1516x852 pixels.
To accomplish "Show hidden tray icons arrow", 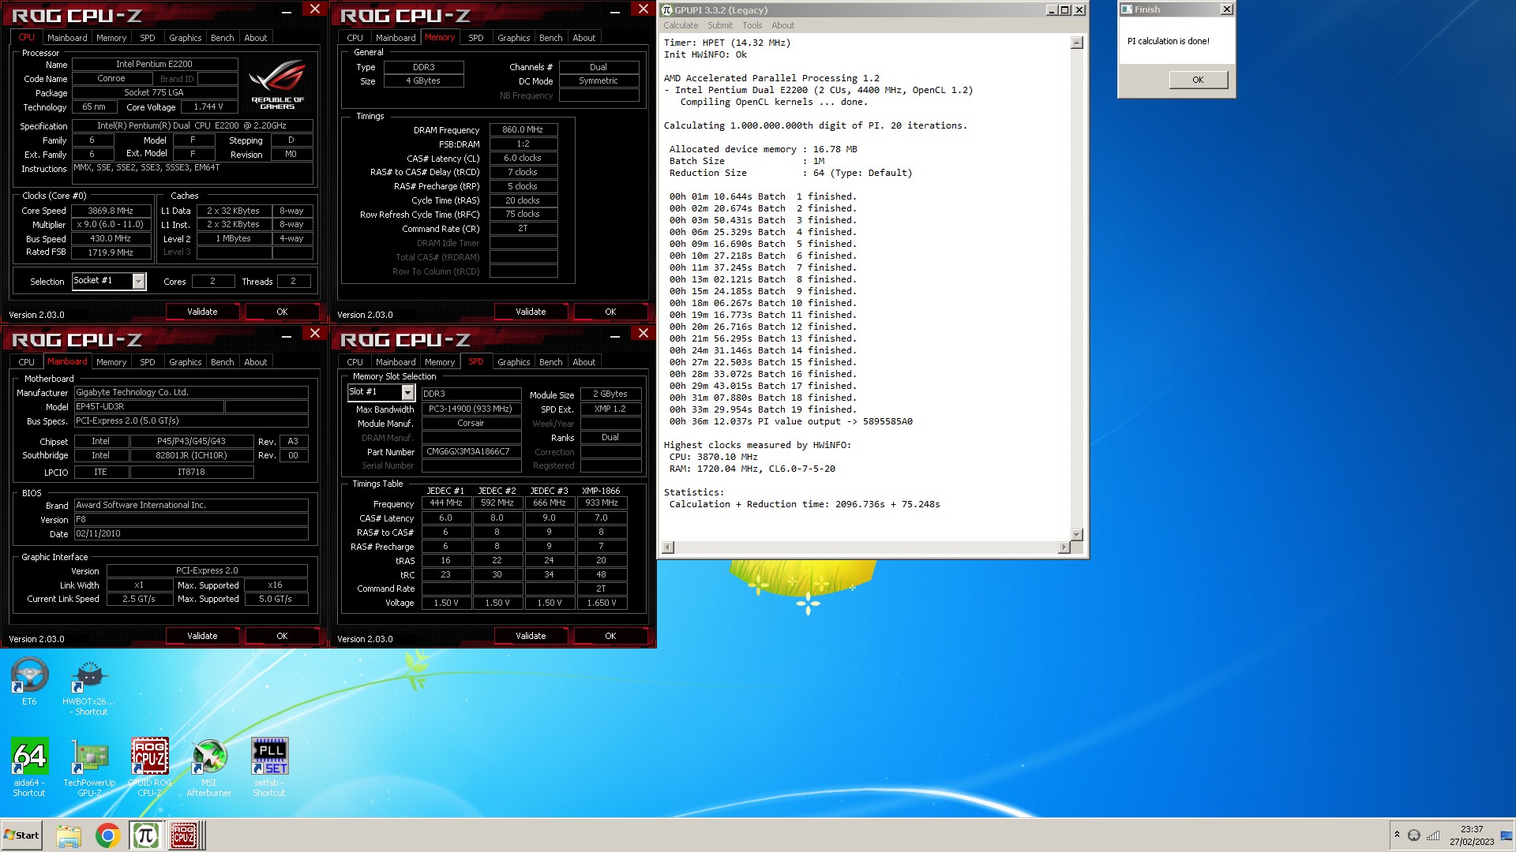I will coord(1397,835).
